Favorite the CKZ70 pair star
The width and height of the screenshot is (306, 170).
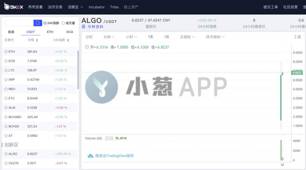point(6,164)
